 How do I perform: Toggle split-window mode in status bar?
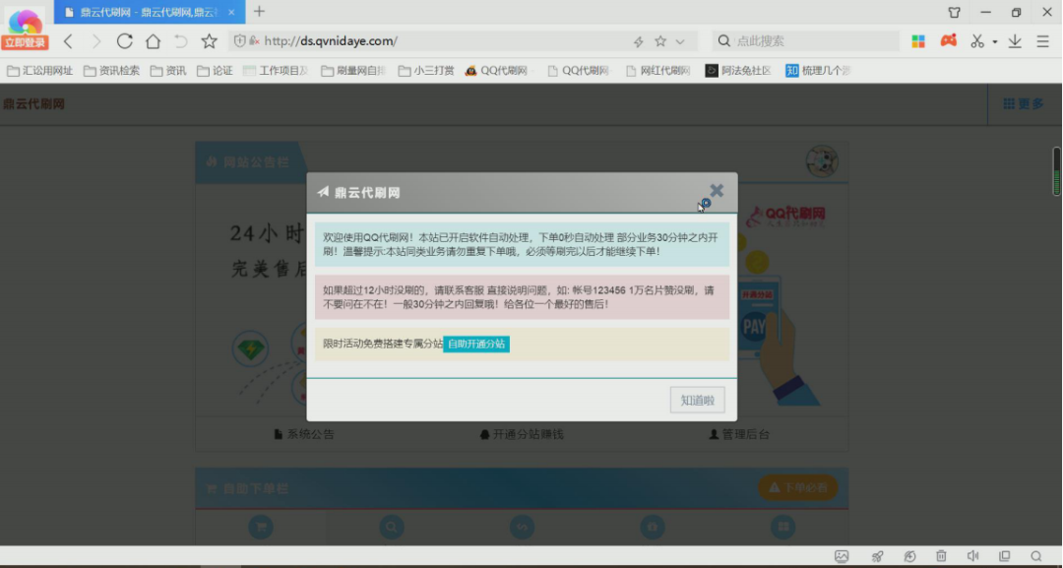click(x=1005, y=556)
